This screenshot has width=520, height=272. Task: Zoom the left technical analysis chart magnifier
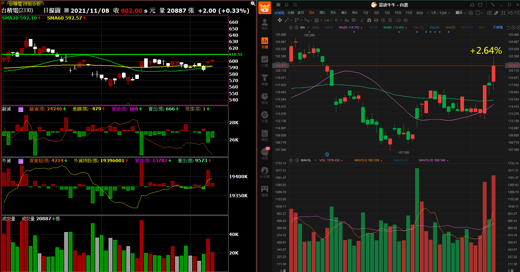253,3
